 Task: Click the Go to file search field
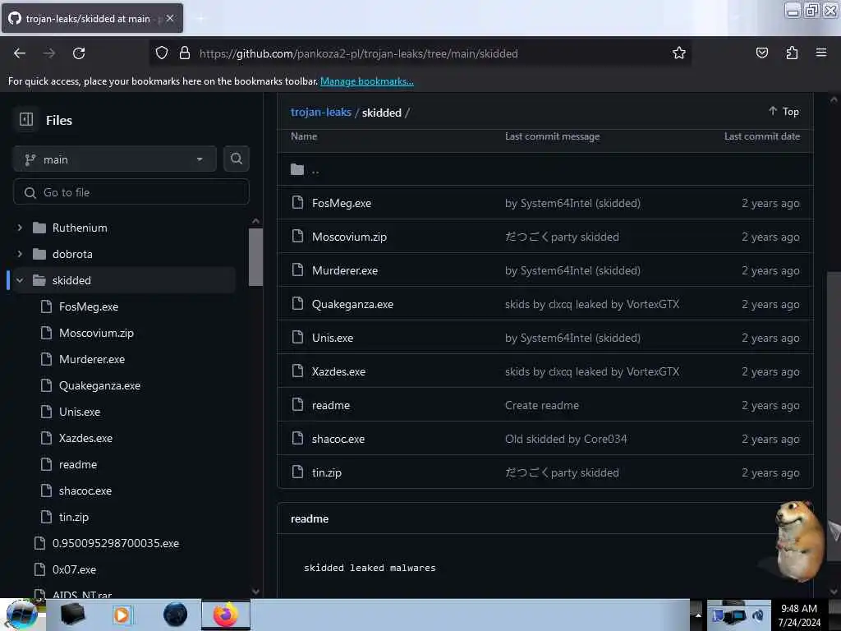131,192
